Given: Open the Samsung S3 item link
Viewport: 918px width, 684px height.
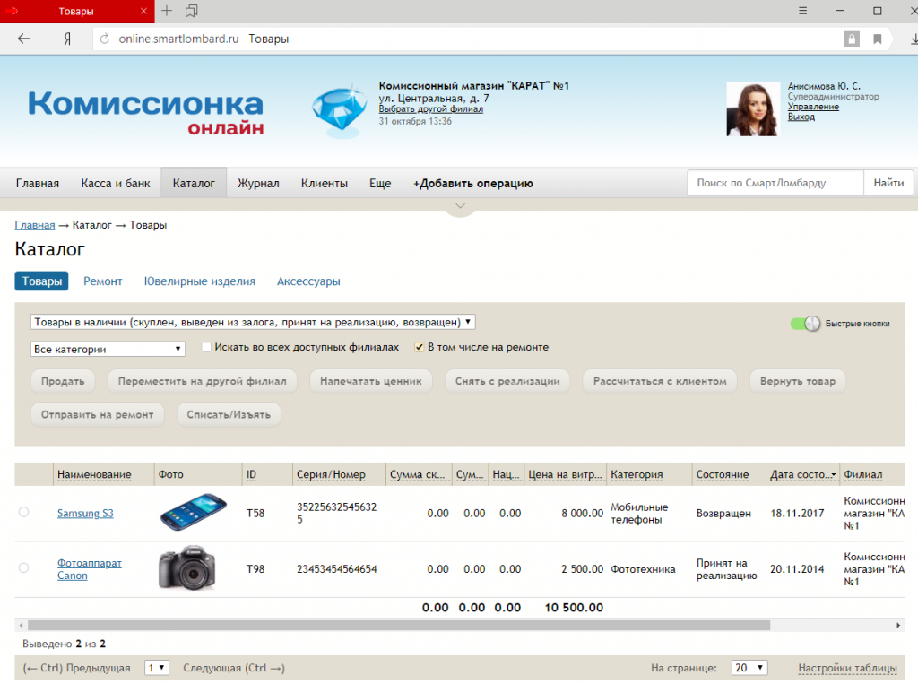Looking at the screenshot, I should coord(85,513).
